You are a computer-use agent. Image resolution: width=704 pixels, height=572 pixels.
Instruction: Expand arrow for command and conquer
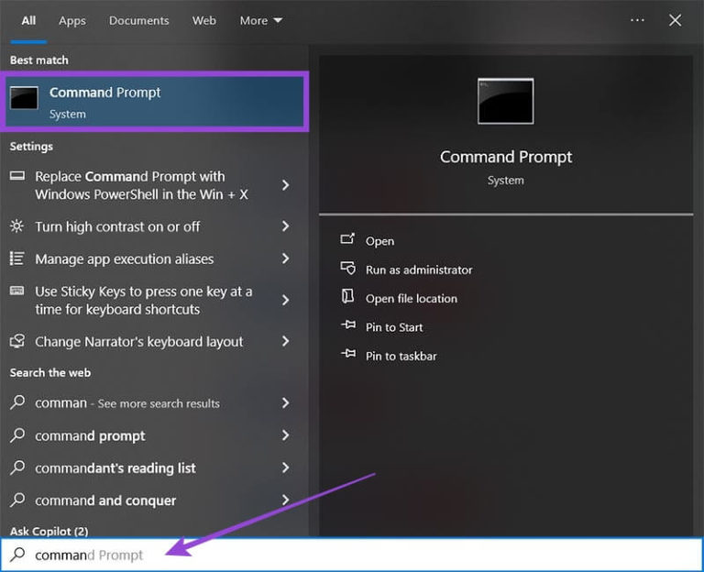(286, 500)
